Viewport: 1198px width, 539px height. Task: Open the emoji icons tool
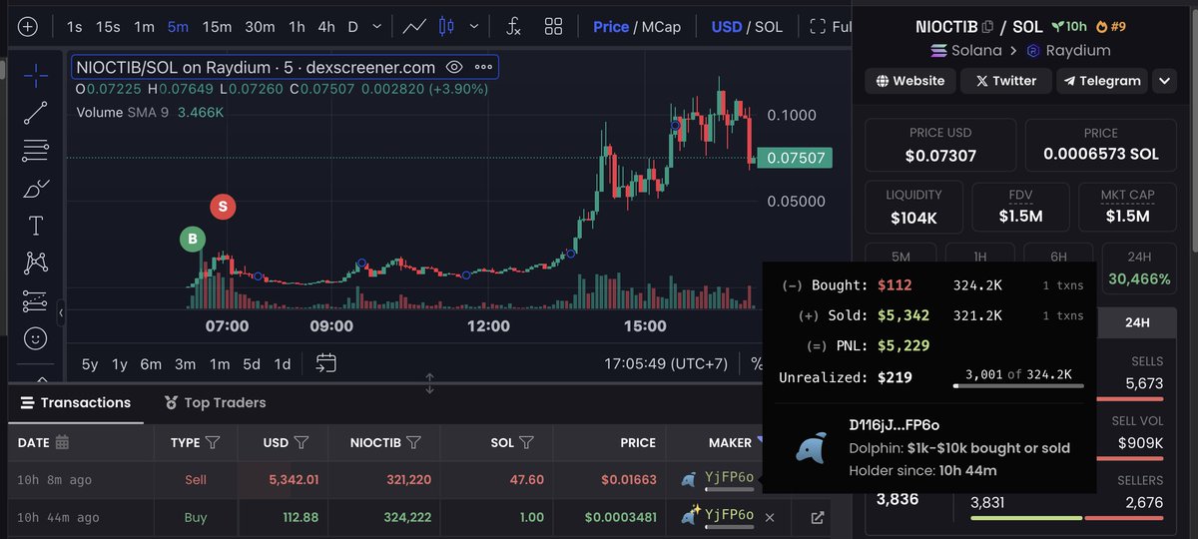tap(36, 338)
